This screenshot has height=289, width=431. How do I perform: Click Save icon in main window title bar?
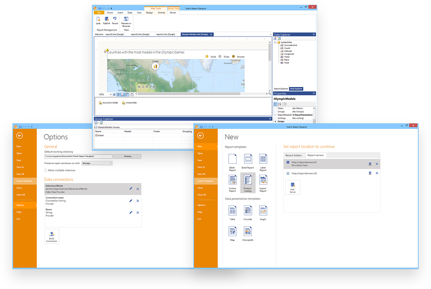click(x=100, y=9)
